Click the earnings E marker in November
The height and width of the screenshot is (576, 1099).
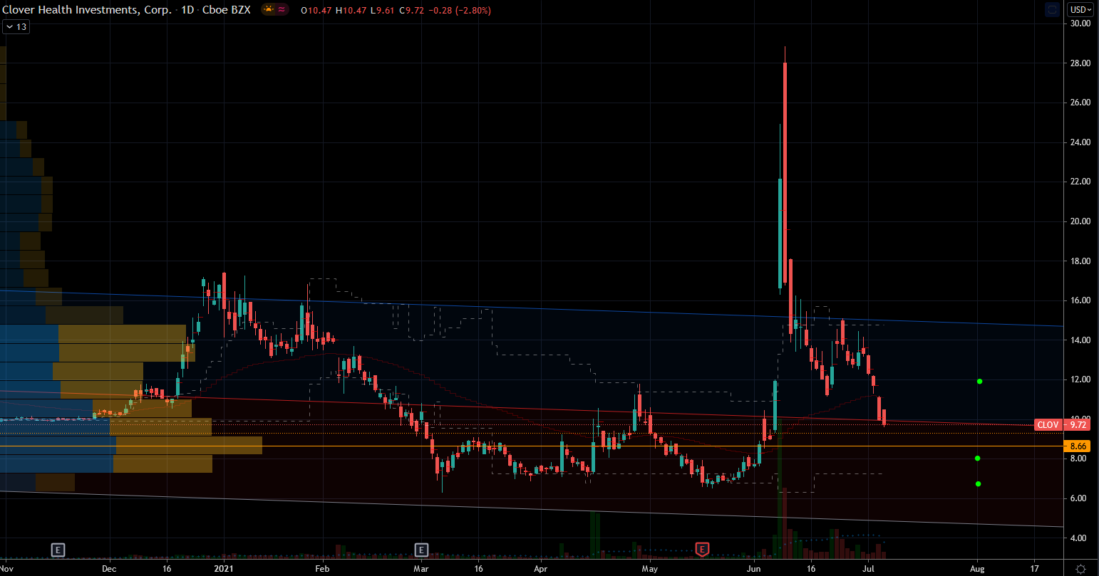click(x=58, y=550)
